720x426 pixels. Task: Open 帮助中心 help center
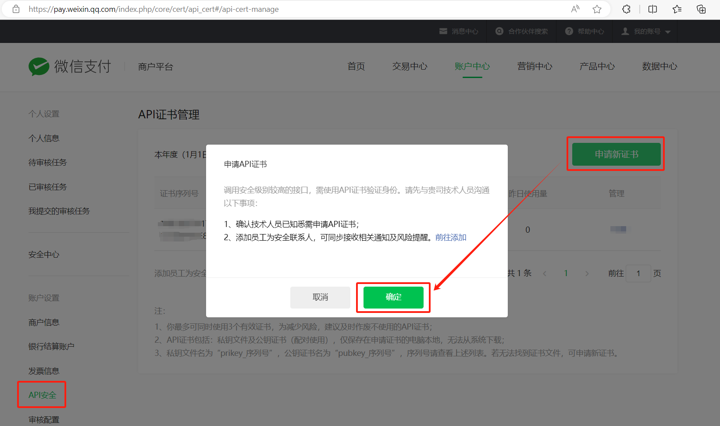pos(585,31)
